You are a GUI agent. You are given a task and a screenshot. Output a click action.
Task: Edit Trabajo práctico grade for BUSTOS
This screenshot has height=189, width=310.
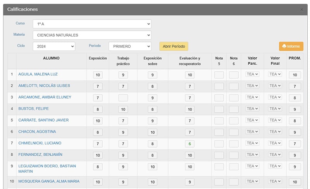[x=123, y=109]
